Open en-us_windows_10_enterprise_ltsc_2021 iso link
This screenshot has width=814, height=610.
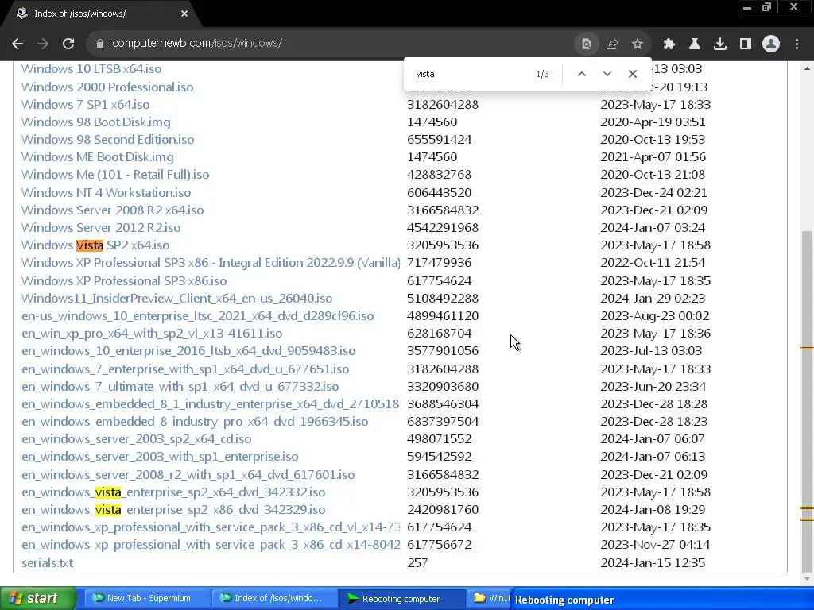(197, 316)
